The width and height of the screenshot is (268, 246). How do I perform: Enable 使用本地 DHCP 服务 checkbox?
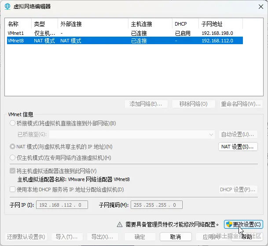[x=12, y=189]
